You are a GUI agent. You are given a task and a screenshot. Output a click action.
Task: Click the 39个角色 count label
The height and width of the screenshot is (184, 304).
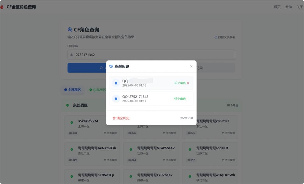(x=180, y=83)
